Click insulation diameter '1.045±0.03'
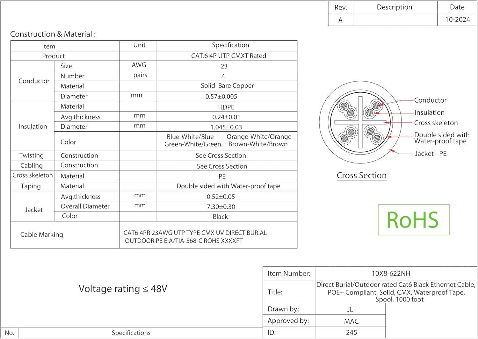The height and width of the screenshot is (339, 478). coord(226,127)
